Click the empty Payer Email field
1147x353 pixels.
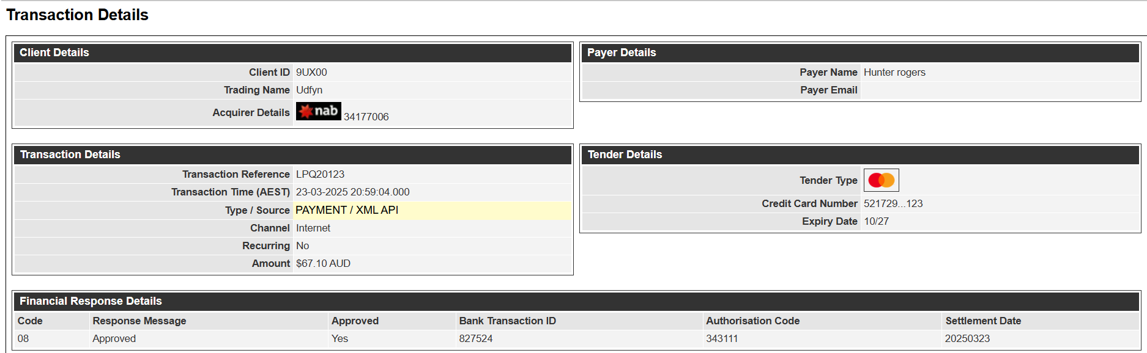pyautogui.click(x=1000, y=90)
